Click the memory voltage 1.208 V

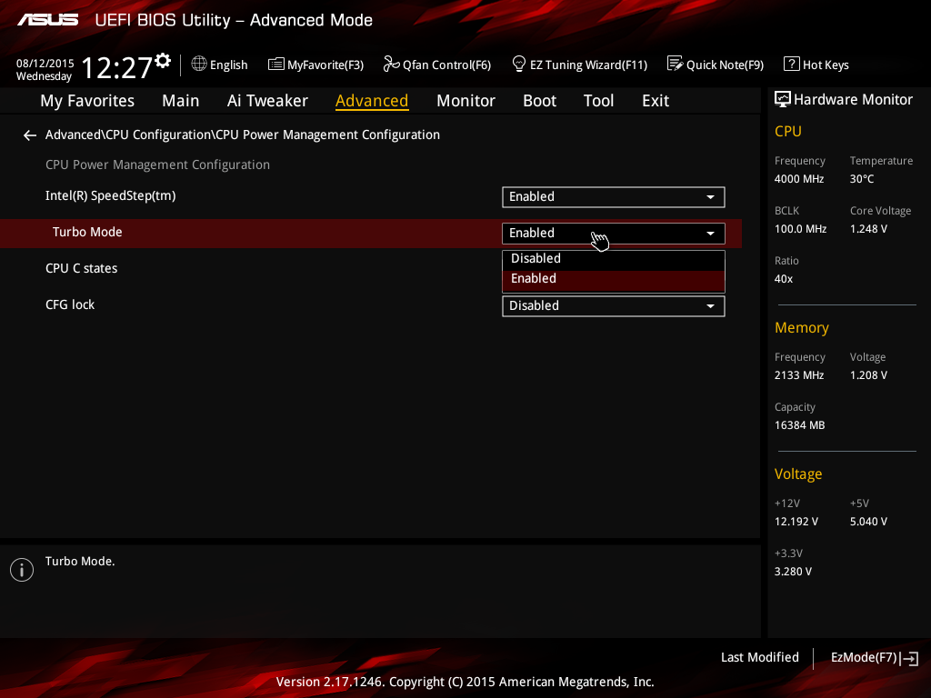[x=868, y=375]
